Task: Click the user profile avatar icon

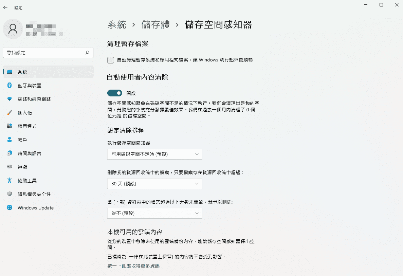Action: [13, 29]
